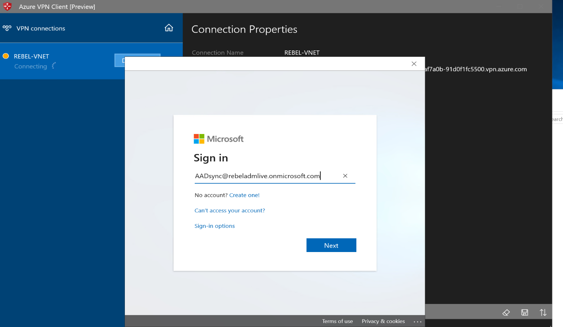Choose Sign-in options
This screenshot has width=563, height=327.
click(x=214, y=226)
